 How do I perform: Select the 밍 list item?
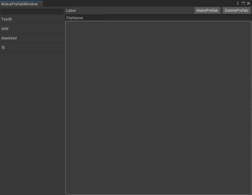(33, 47)
